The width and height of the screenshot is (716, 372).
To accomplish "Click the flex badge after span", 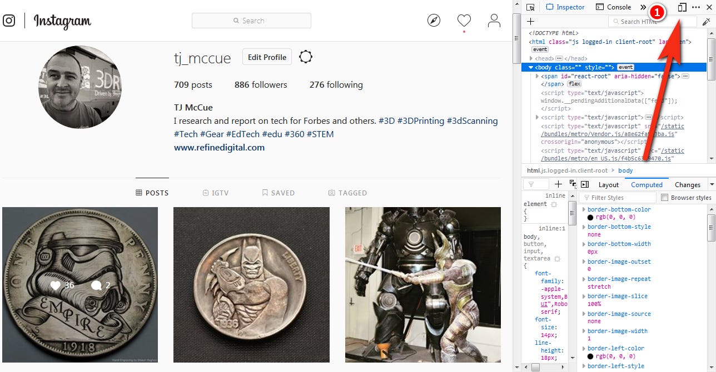I will coord(574,84).
